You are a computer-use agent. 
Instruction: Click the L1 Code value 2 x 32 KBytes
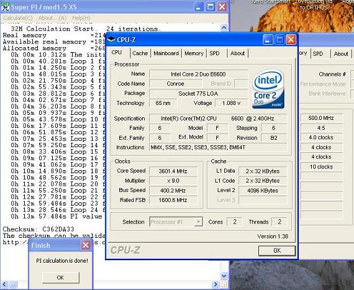(x=263, y=181)
